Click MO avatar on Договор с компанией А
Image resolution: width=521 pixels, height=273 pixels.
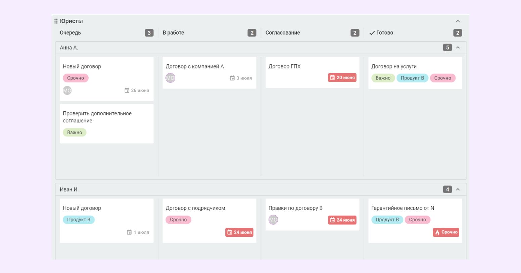pyautogui.click(x=170, y=78)
